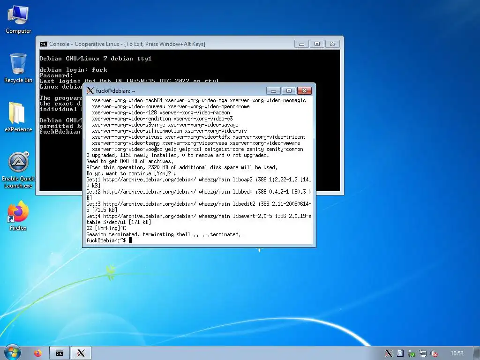Open Console window's cmd title icon
Screen dimensions: 480x360
[44, 44]
